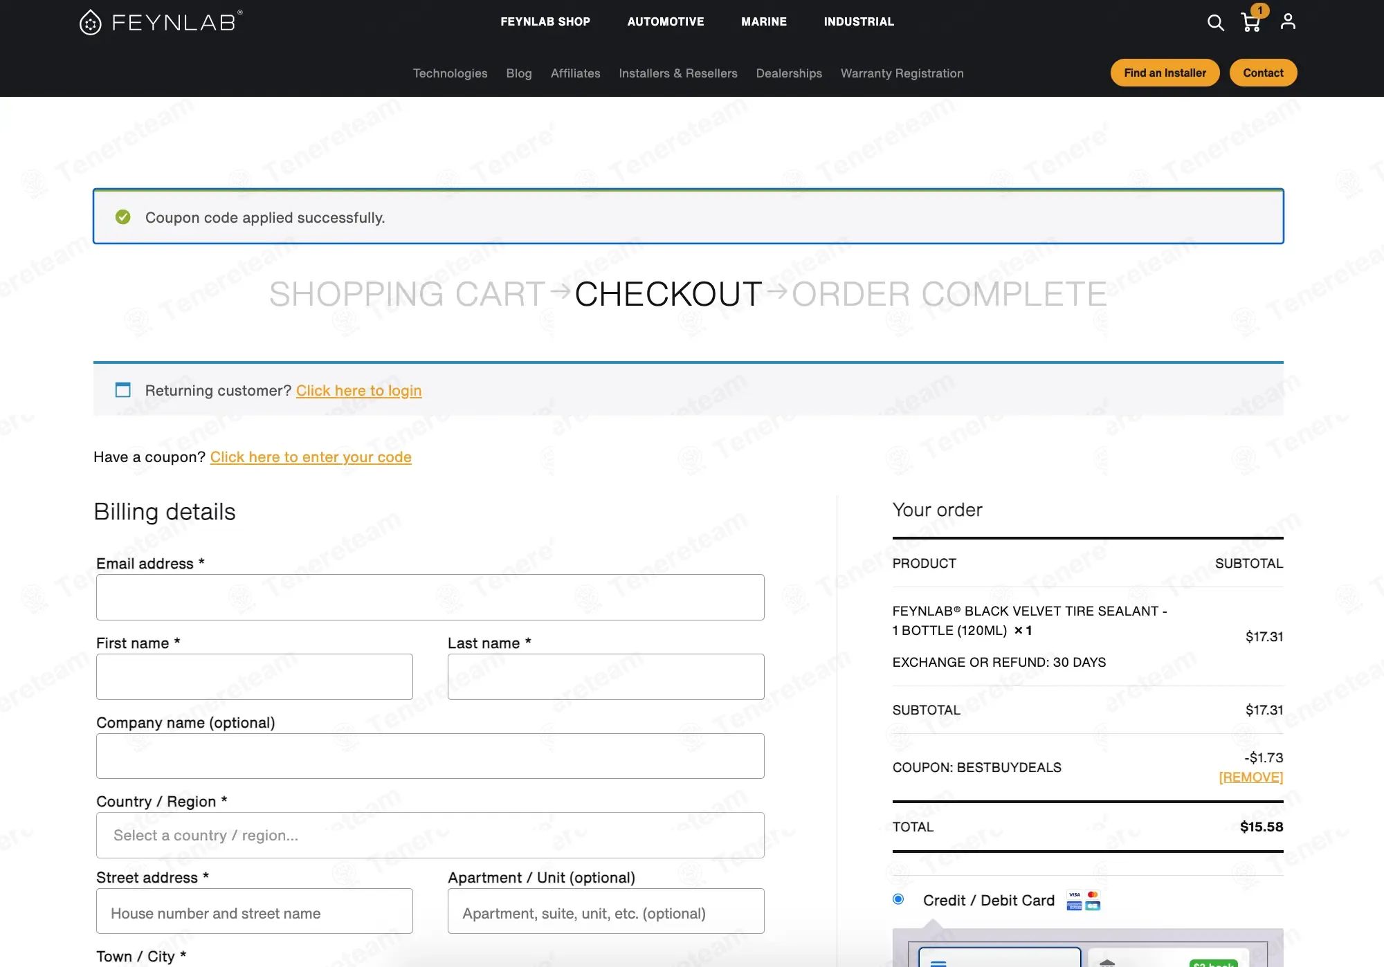Click the Your order heading
The image size is (1384, 967).
point(937,510)
